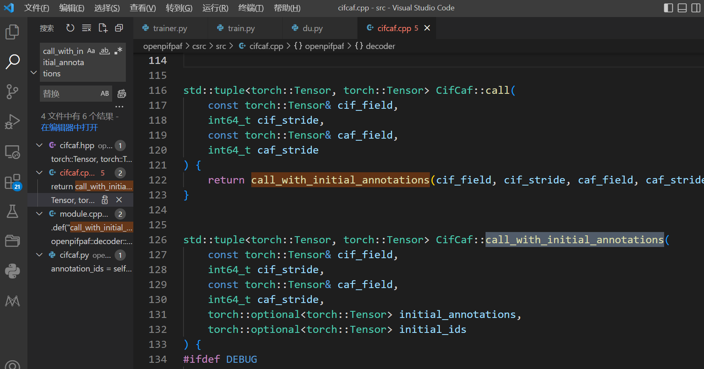Open the Run and Debug view
The image size is (704, 369).
[12, 122]
